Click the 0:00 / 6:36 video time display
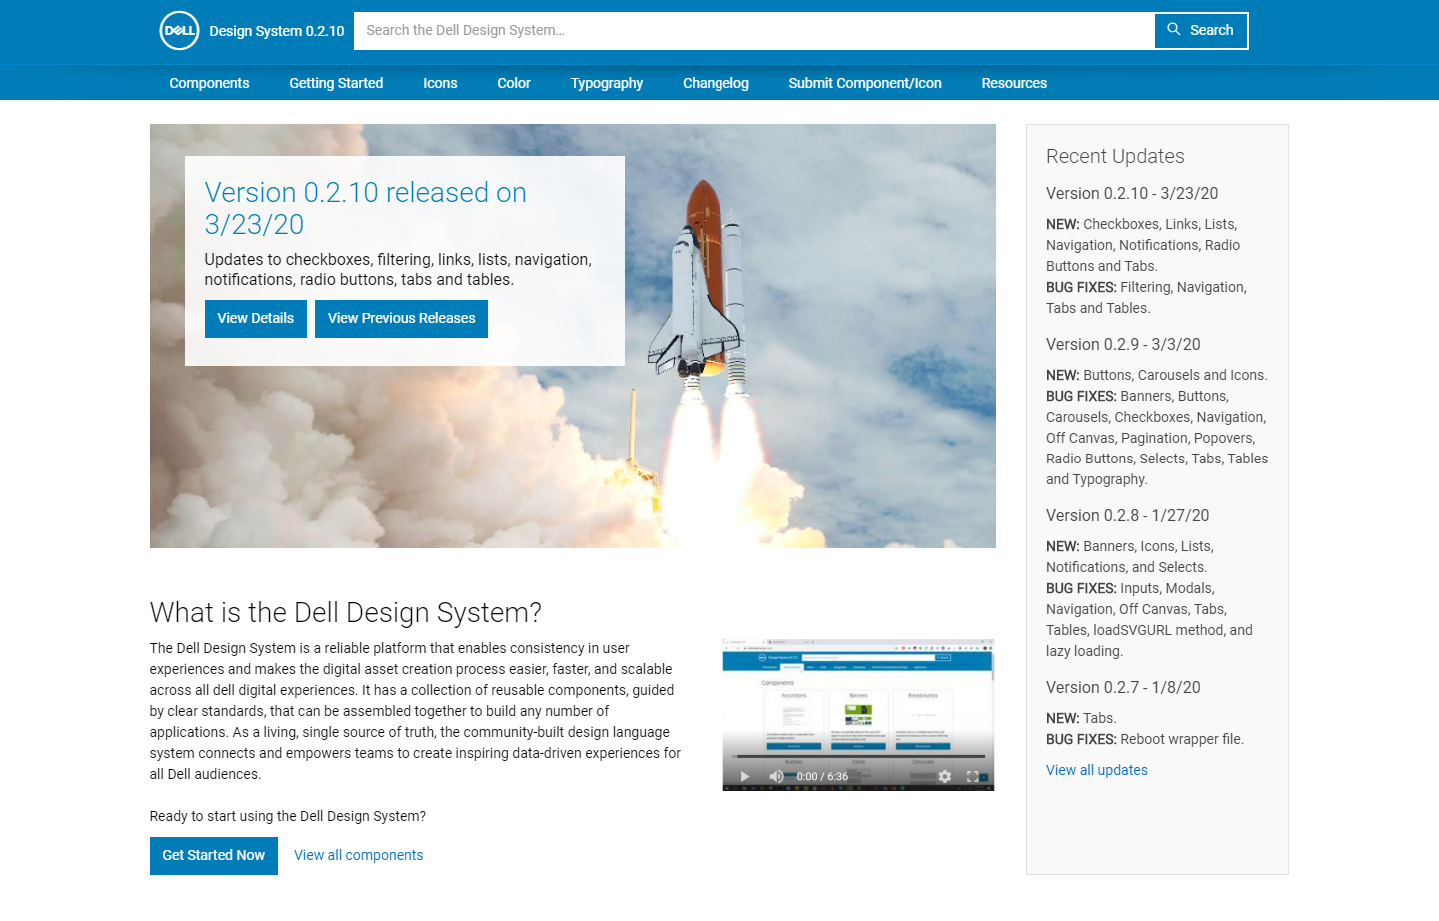The image size is (1439, 921). (822, 776)
